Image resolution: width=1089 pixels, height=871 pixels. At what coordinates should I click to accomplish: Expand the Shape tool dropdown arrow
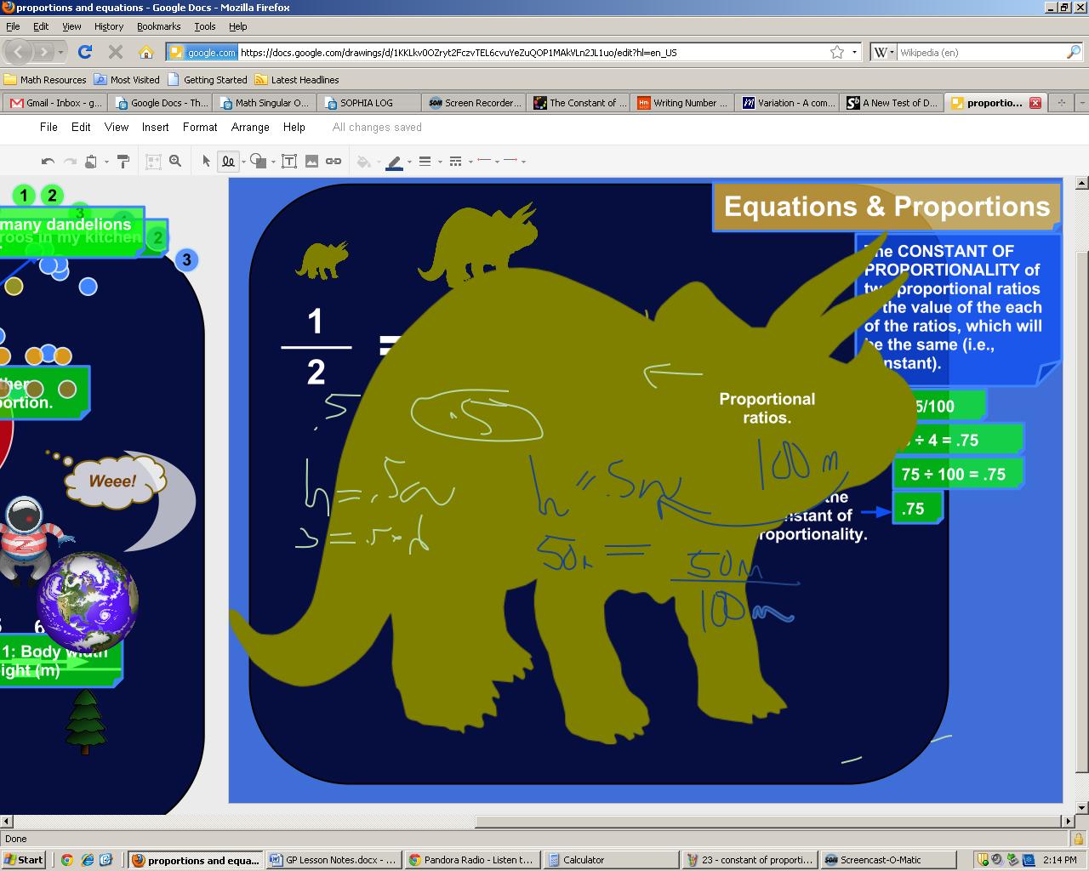click(x=273, y=160)
